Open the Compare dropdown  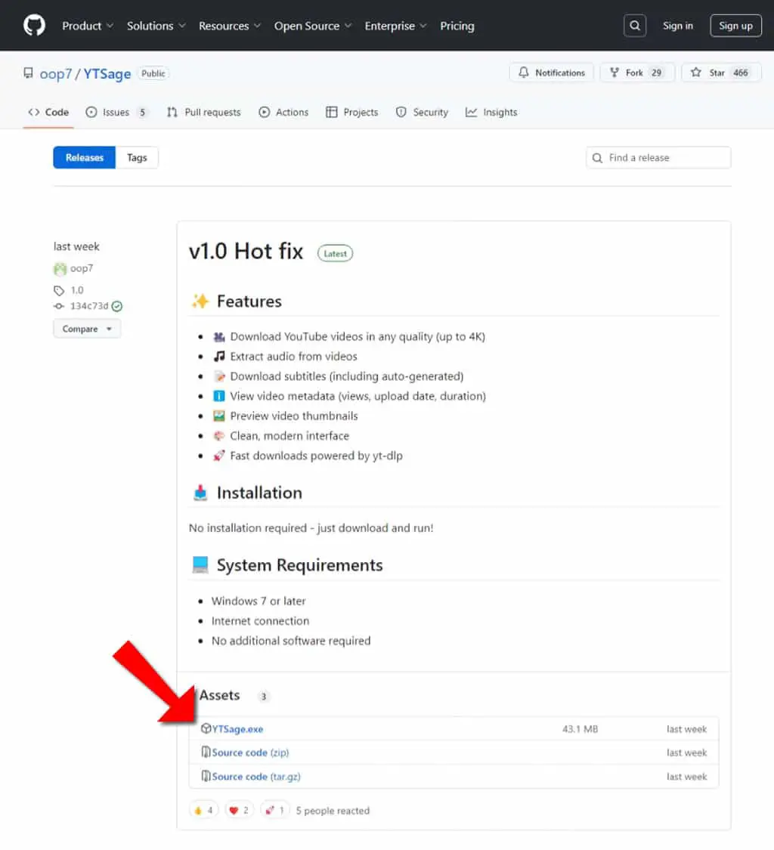point(87,329)
